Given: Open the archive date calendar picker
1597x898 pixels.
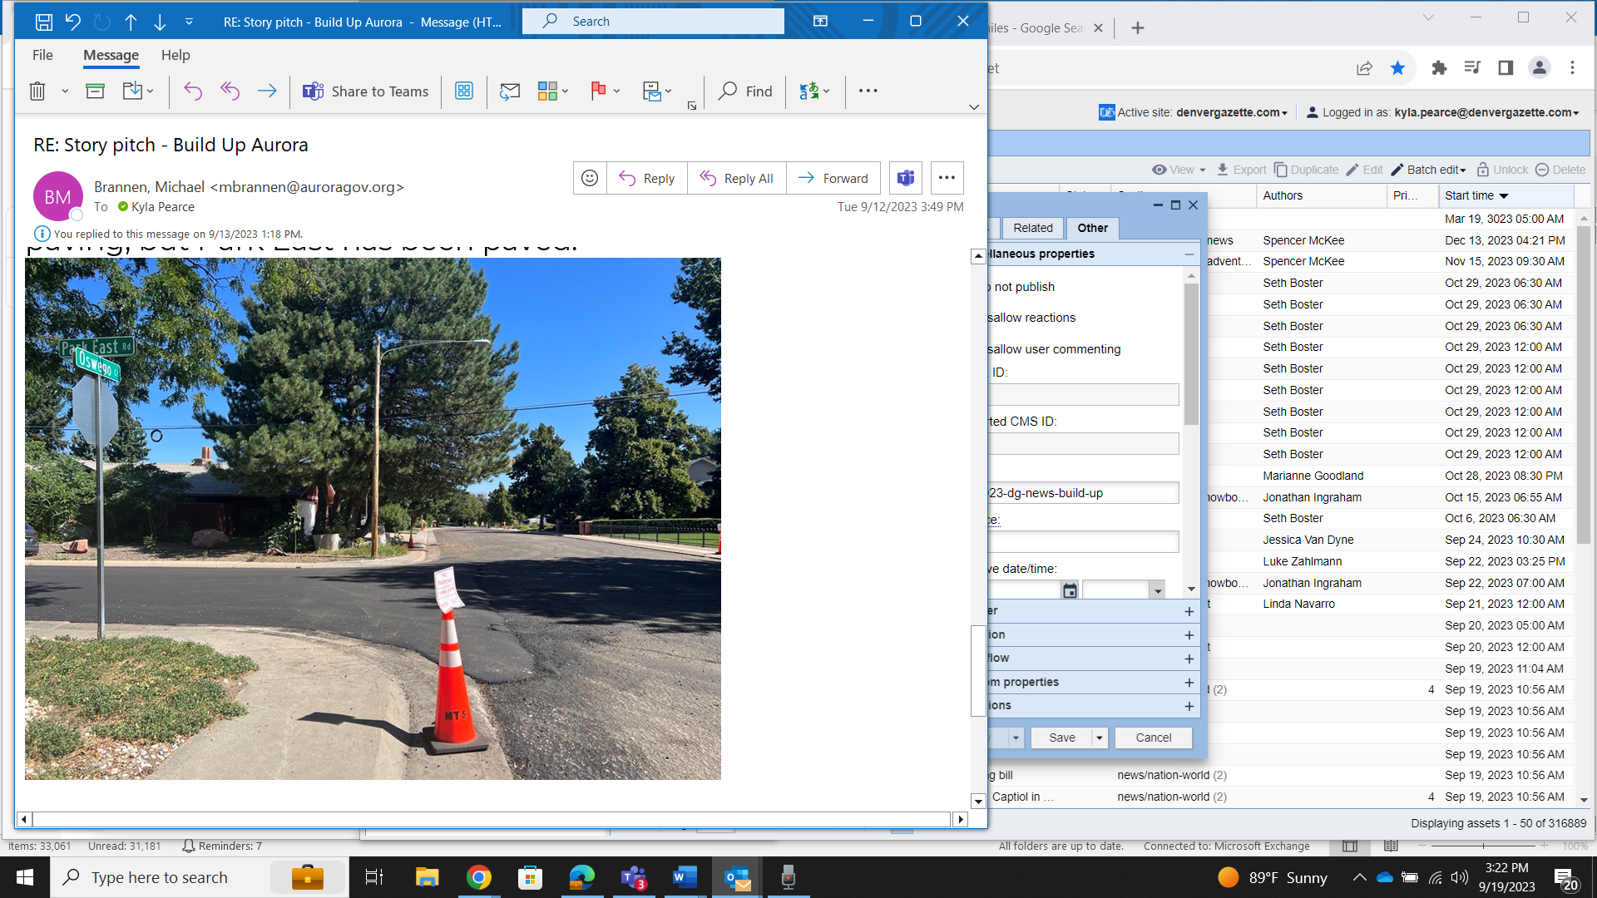Looking at the screenshot, I should coord(1070,590).
